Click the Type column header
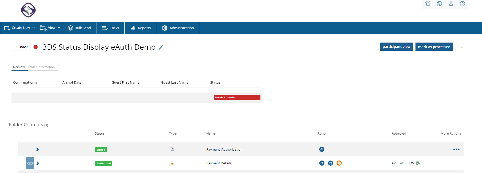The height and width of the screenshot is (173, 482). (173, 133)
